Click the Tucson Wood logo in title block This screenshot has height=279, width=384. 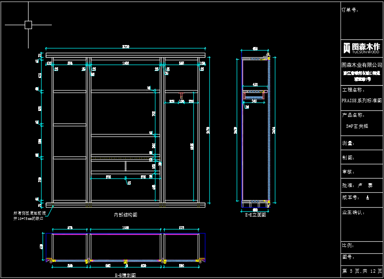pos(361,47)
